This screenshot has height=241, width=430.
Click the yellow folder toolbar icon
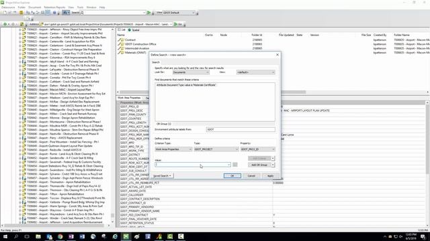point(21,13)
